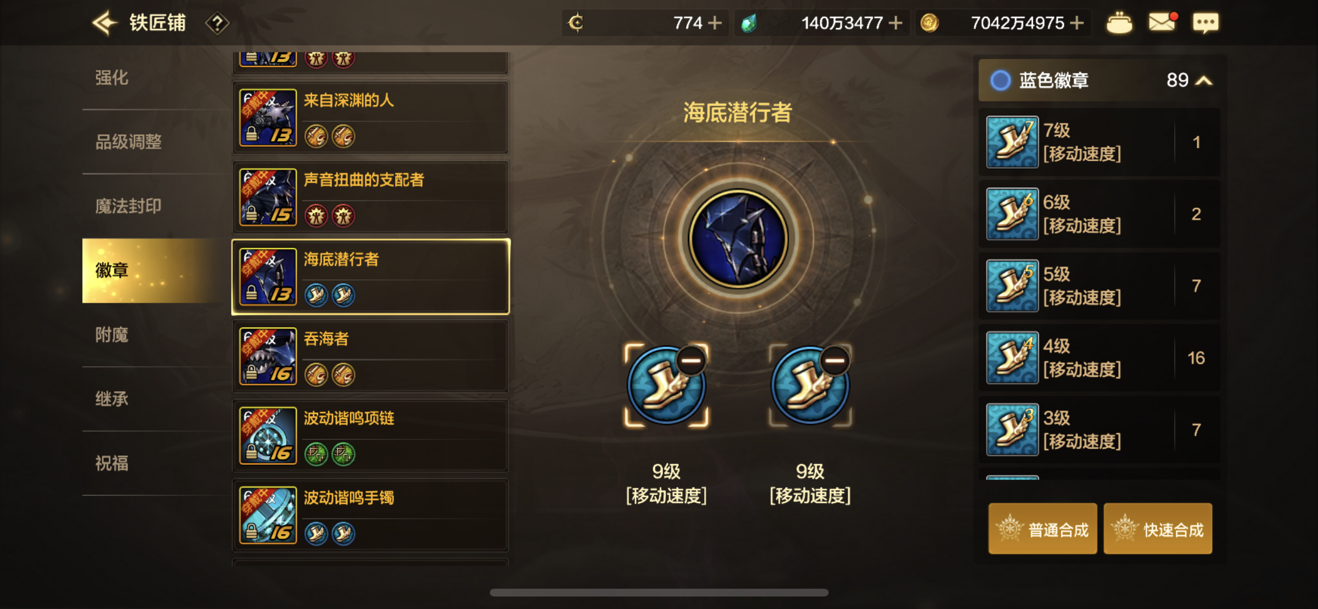Click the 普通合成 button

tap(1043, 529)
